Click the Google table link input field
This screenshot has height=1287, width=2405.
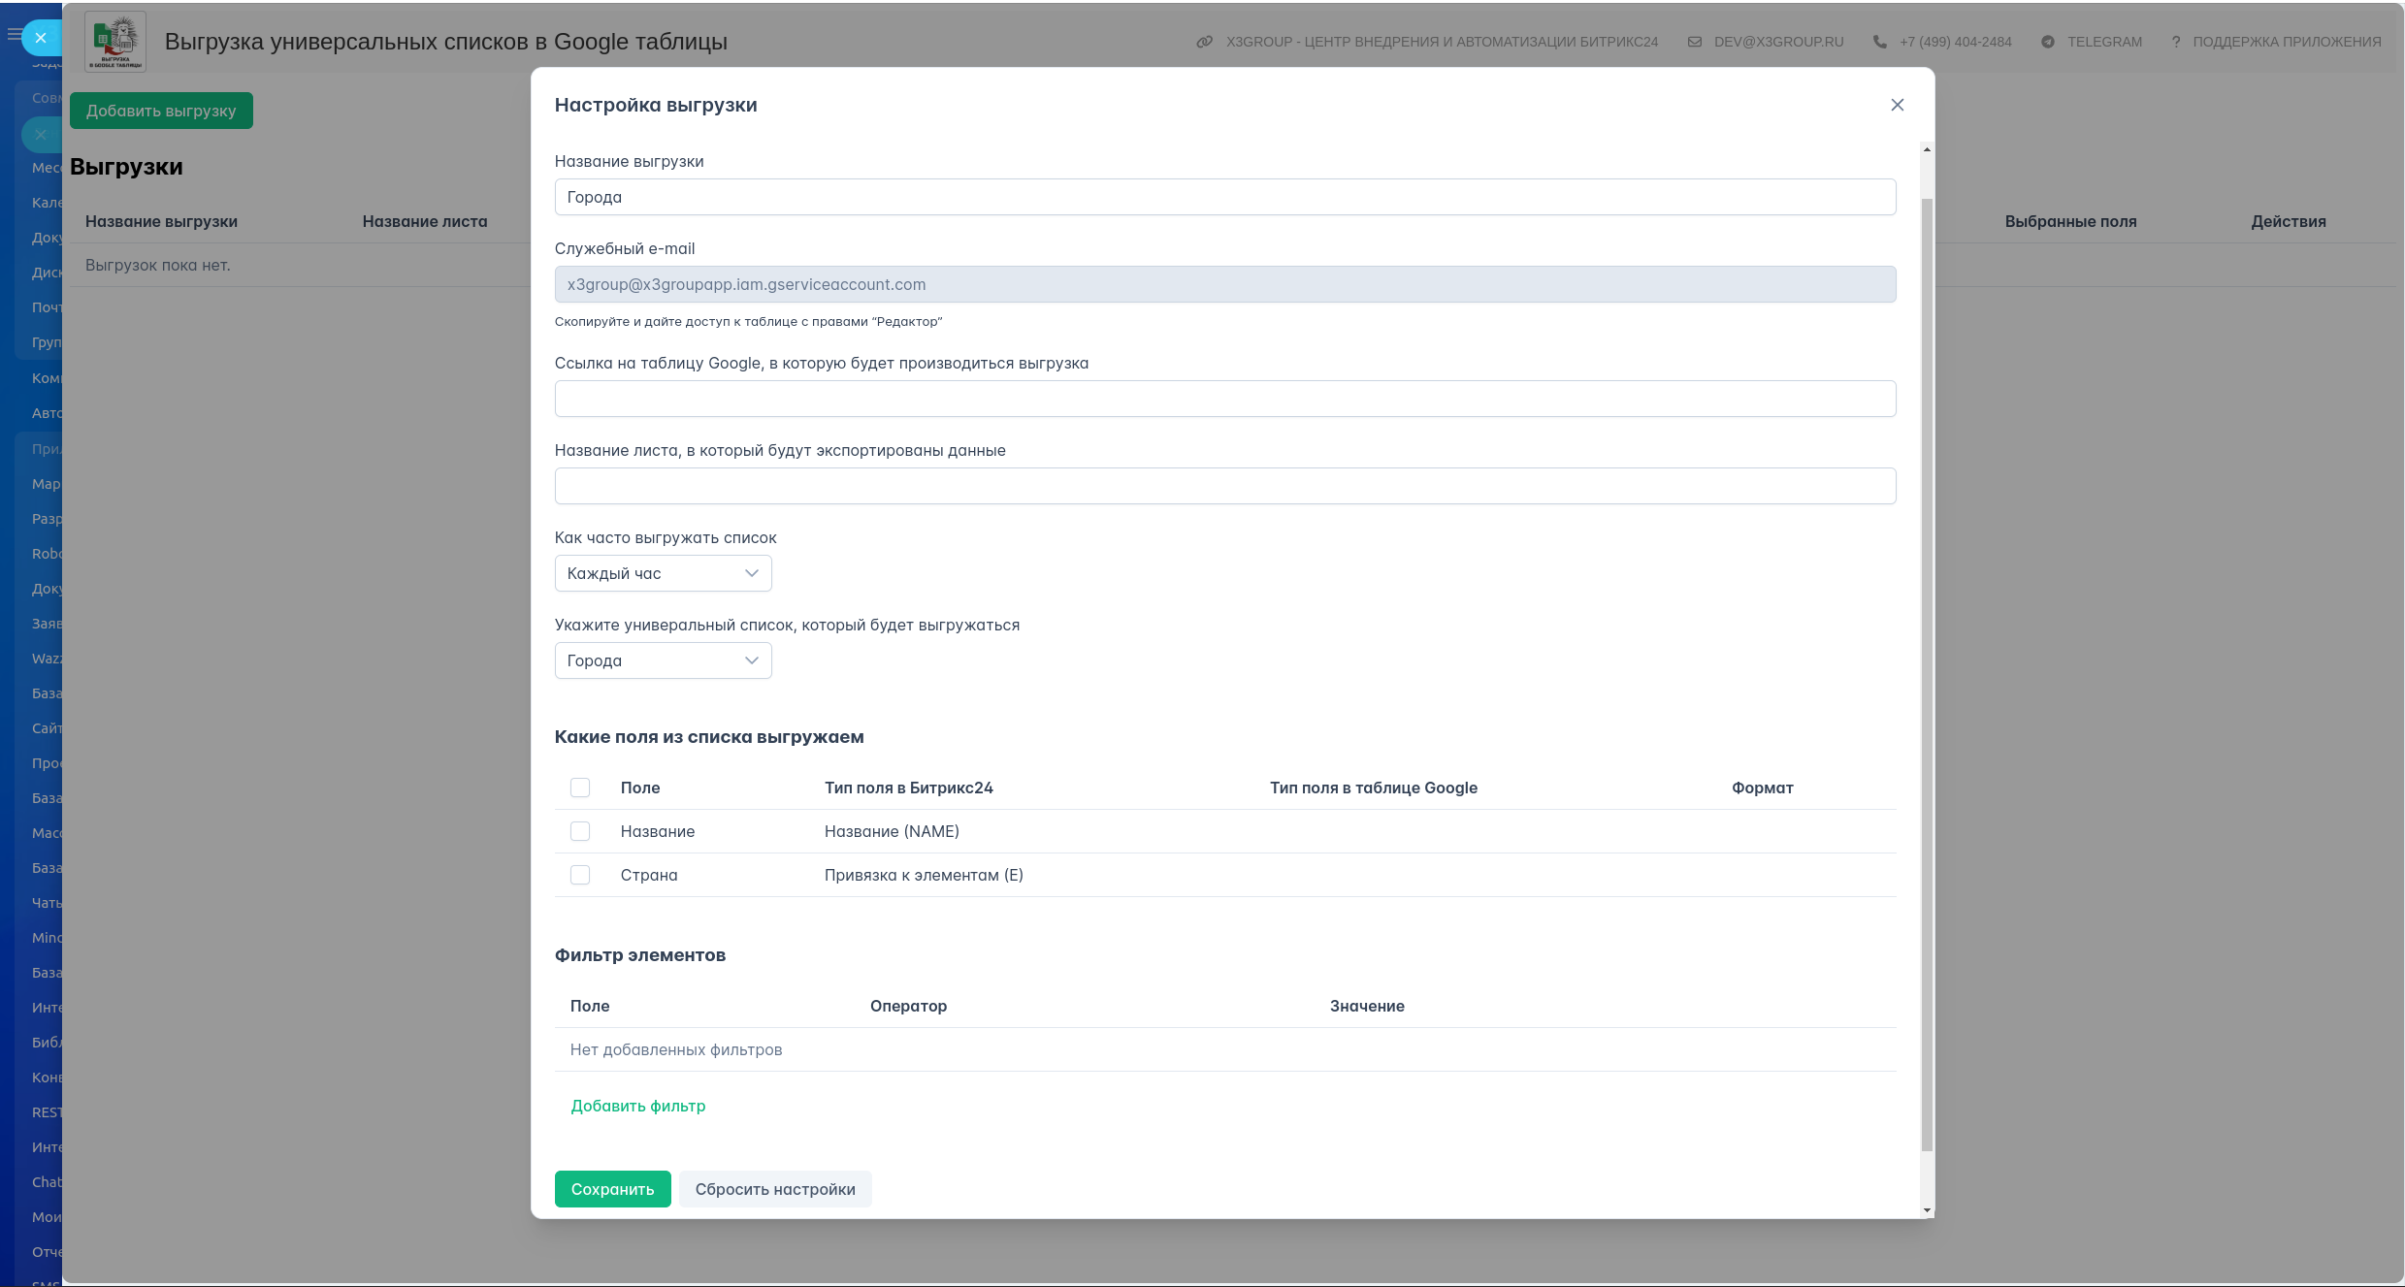point(1224,399)
